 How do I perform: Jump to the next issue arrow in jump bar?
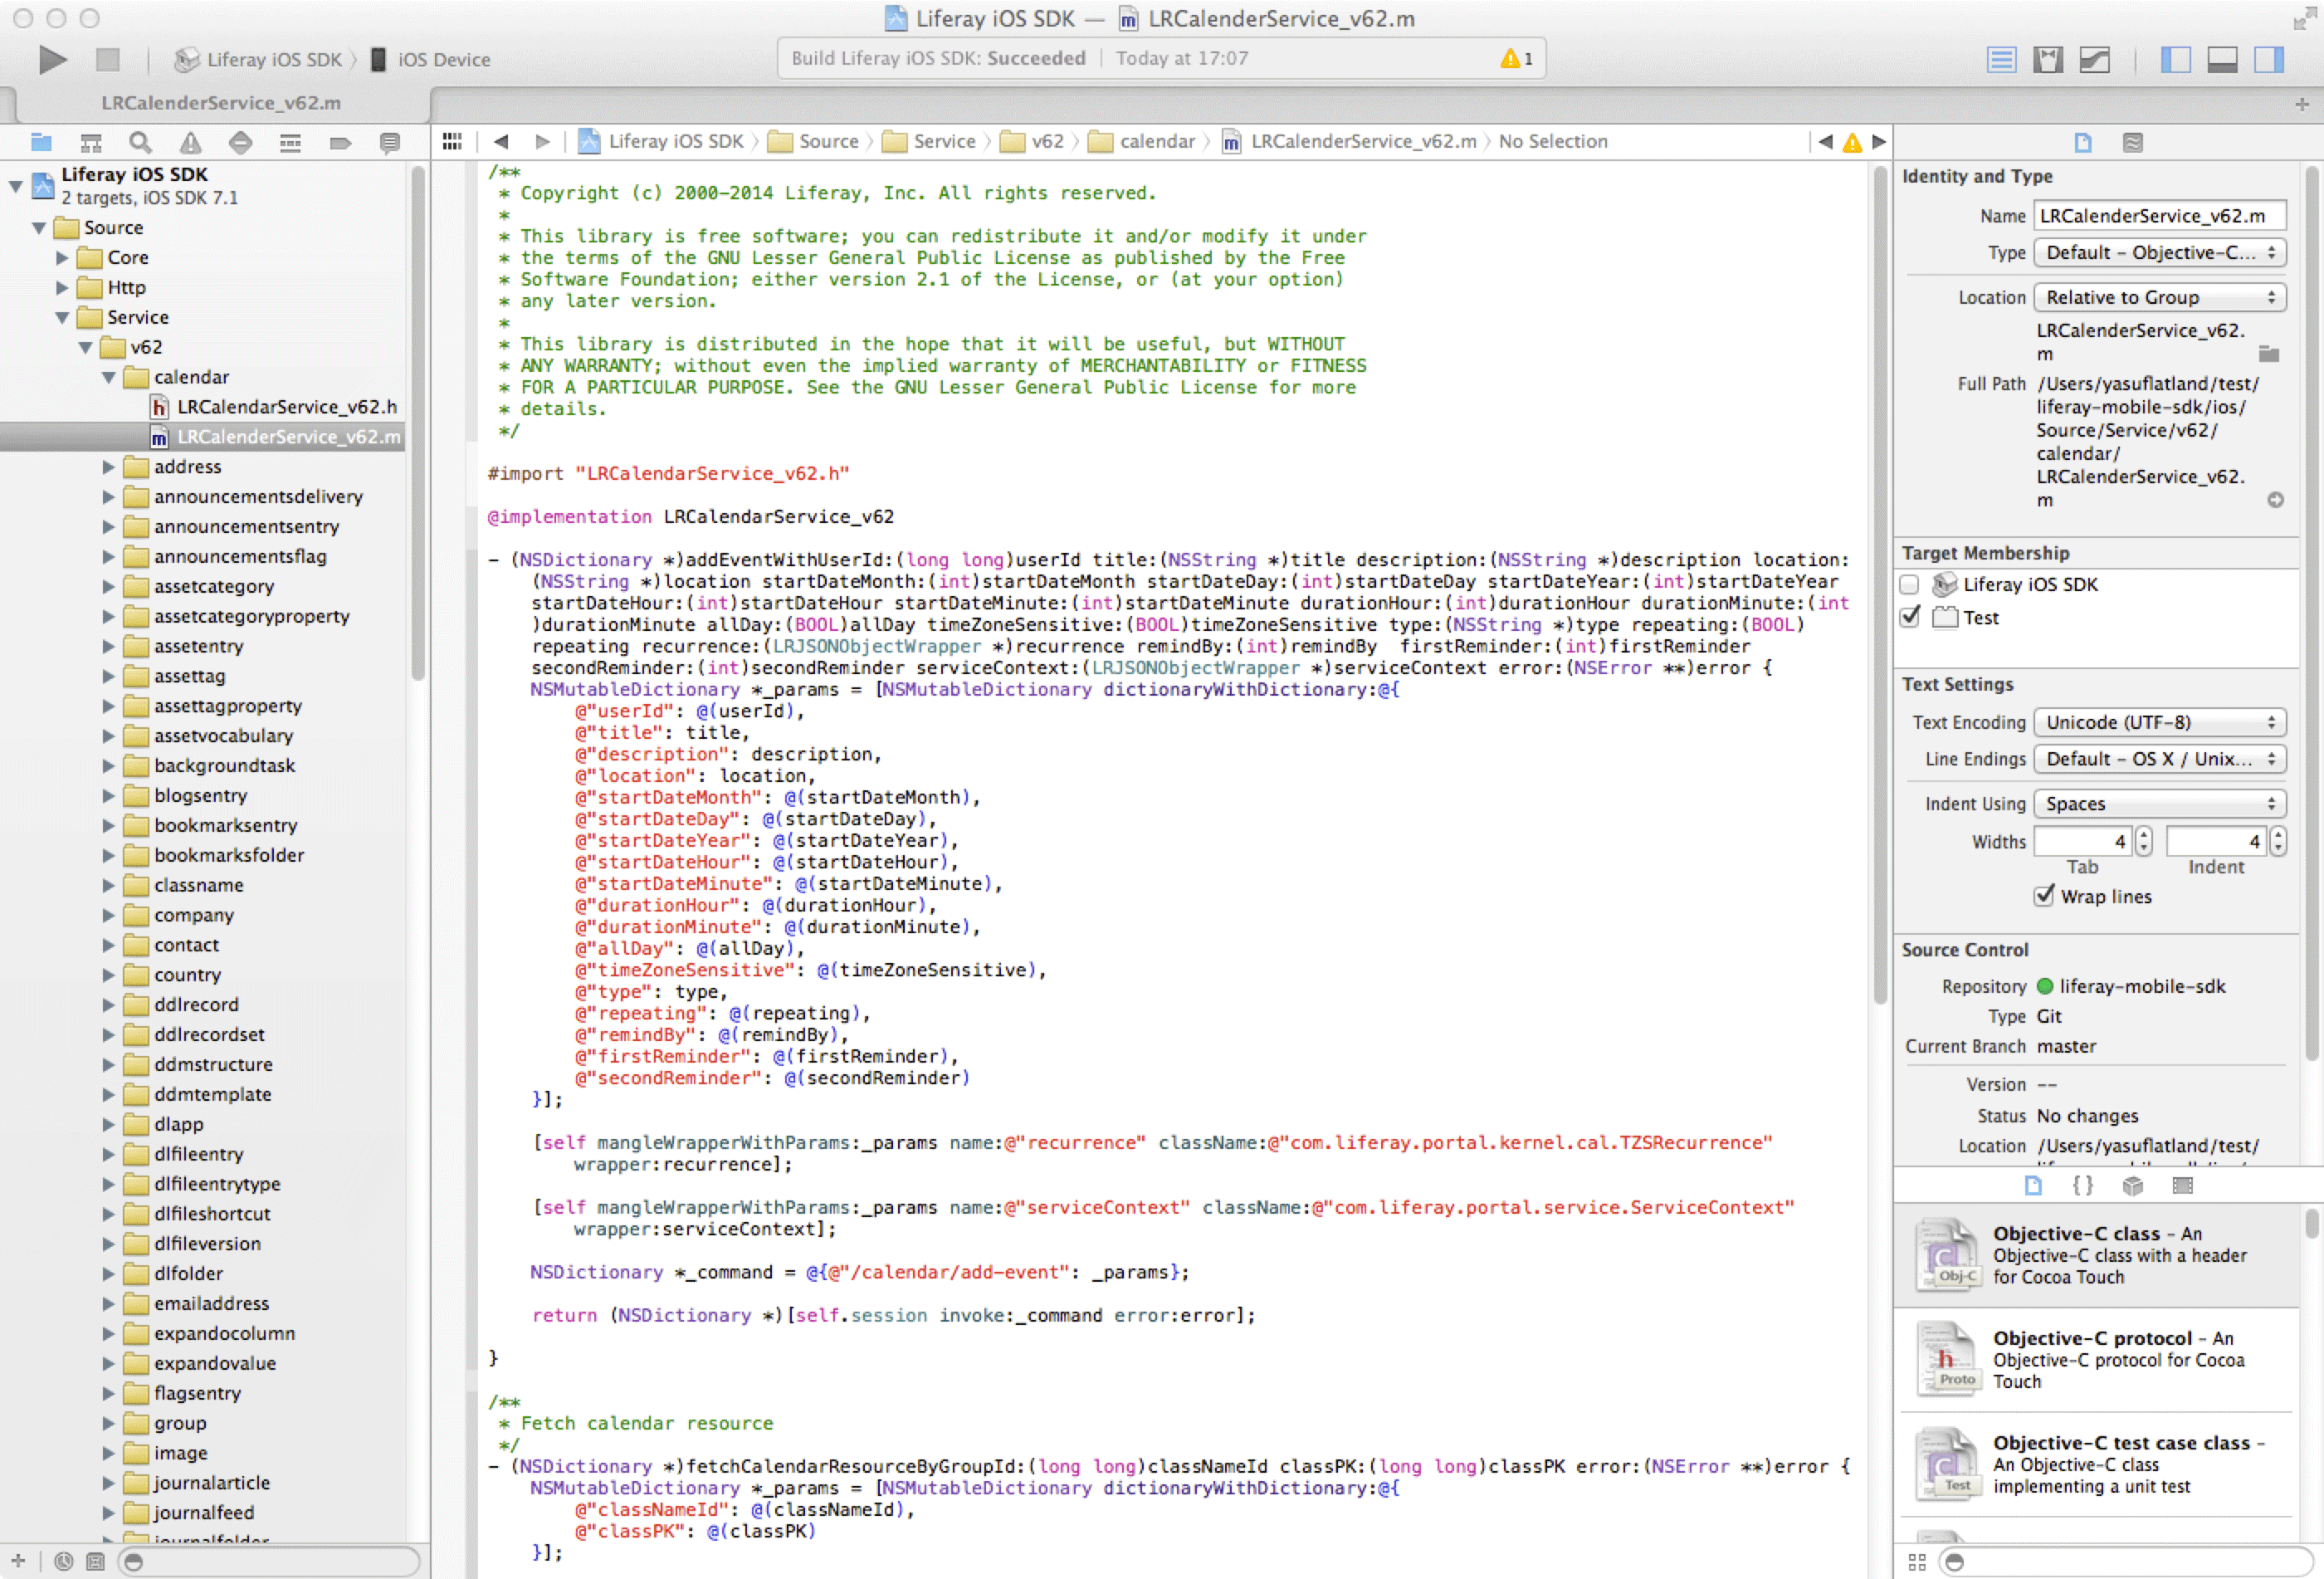[x=1879, y=142]
